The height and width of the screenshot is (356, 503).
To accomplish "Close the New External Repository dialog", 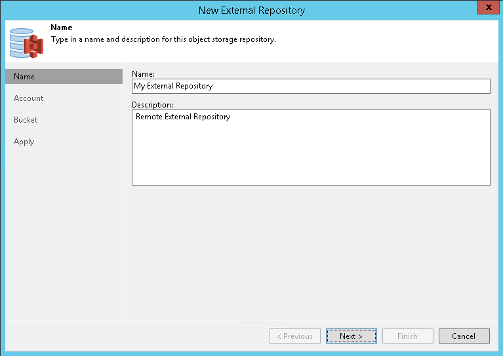I will pos(488,7).
